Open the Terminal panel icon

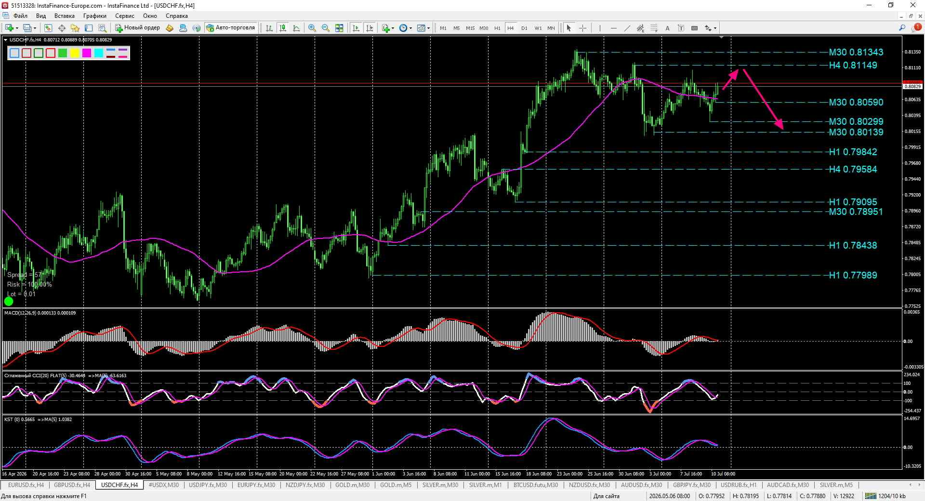coord(89,28)
